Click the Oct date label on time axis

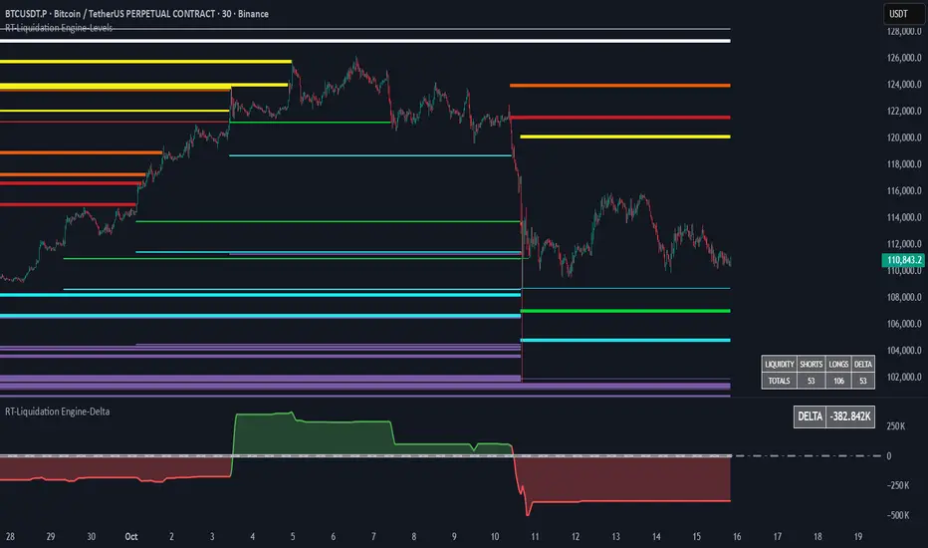130,536
